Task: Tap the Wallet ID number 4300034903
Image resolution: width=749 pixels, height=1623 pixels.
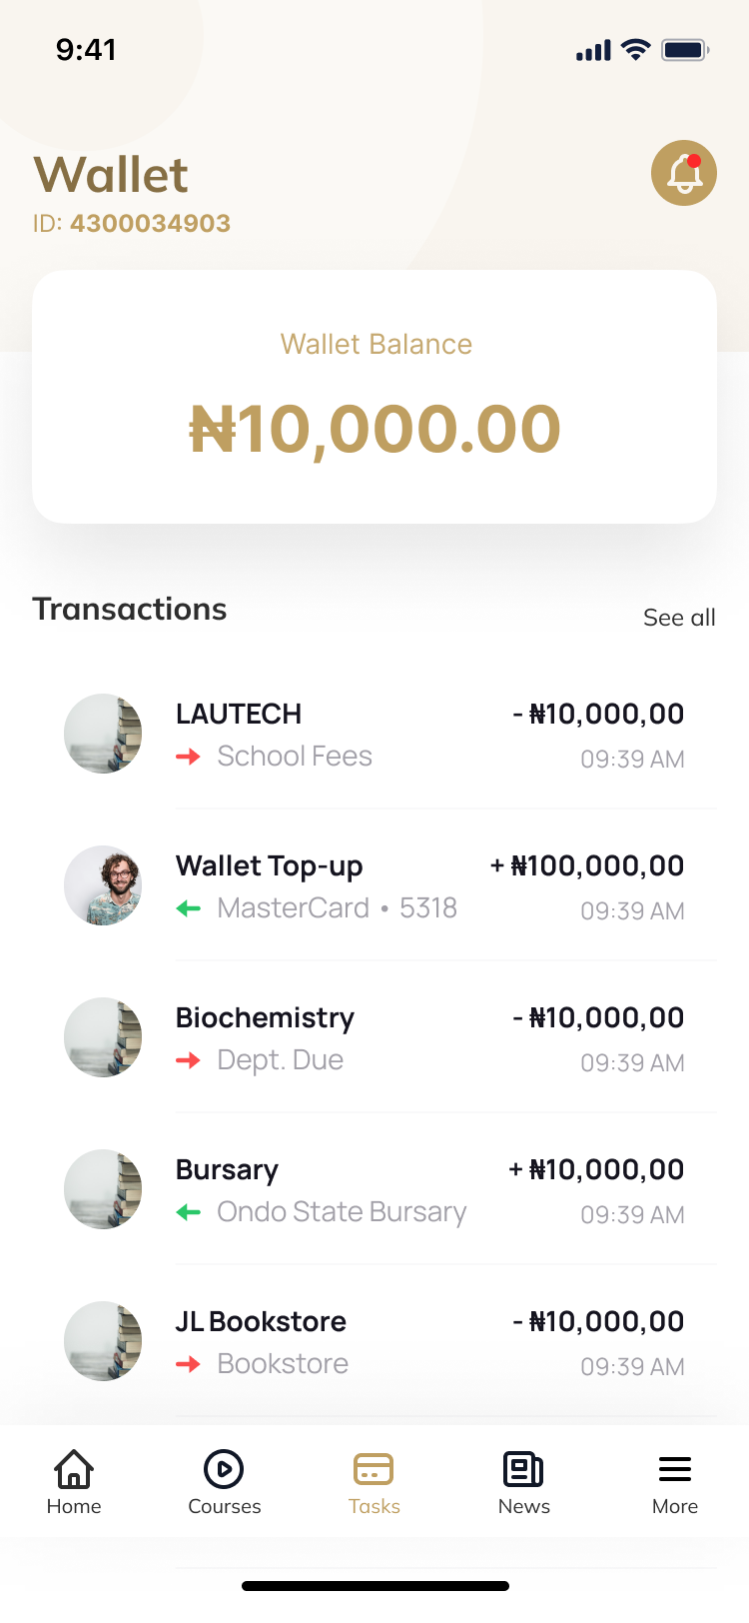Action: [150, 223]
